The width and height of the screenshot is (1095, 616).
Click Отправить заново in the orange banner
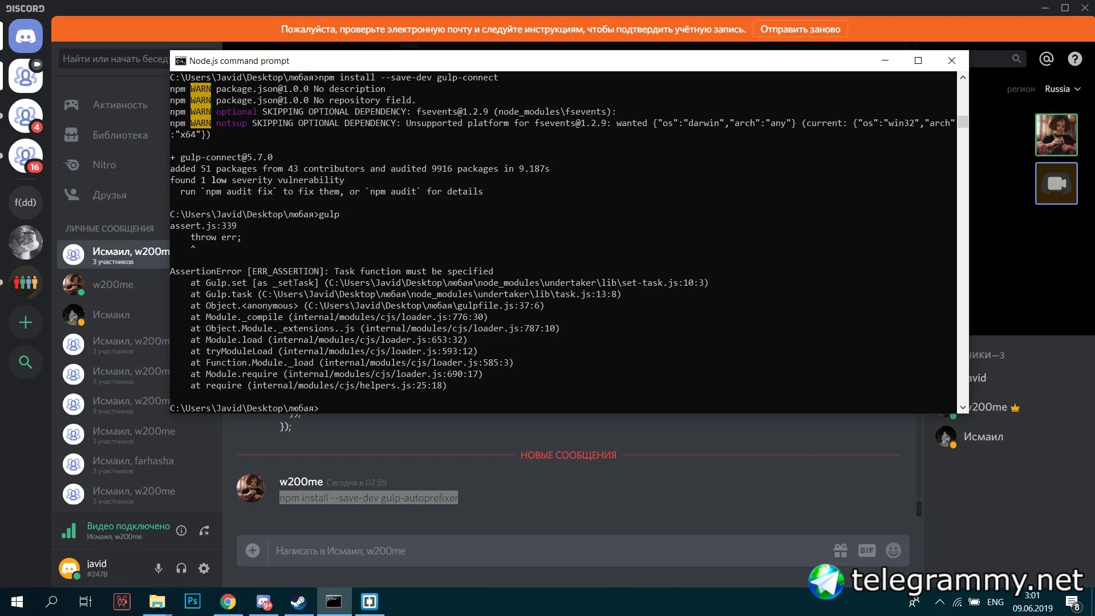800,29
